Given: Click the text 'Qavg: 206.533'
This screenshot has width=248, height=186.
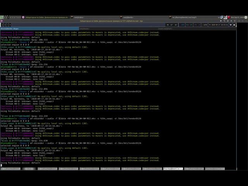Looking at the screenshot, I should click(40, 40).
